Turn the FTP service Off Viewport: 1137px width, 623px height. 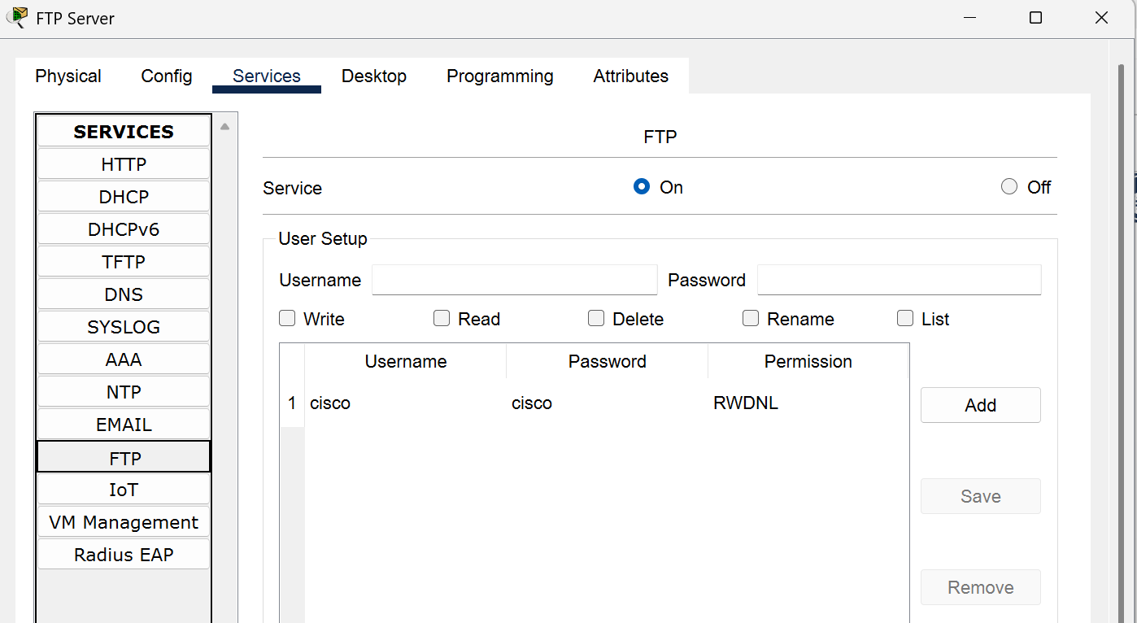1008,186
